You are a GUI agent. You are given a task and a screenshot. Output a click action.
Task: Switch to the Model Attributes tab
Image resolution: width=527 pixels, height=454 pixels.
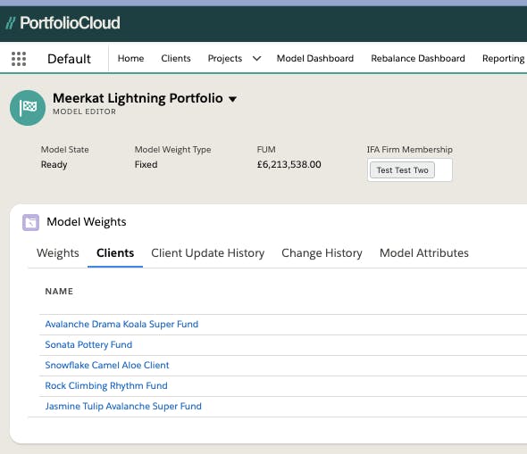click(x=424, y=253)
